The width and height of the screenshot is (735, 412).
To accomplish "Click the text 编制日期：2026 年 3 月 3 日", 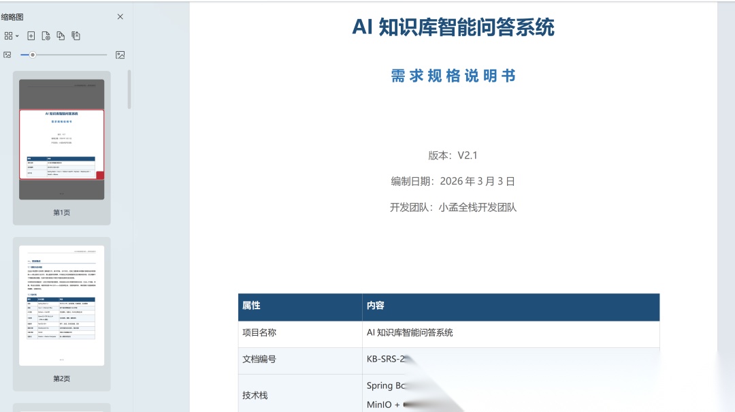I will click(x=453, y=182).
